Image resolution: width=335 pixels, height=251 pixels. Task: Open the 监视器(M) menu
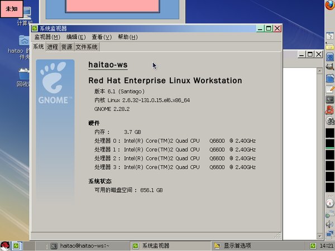point(47,37)
